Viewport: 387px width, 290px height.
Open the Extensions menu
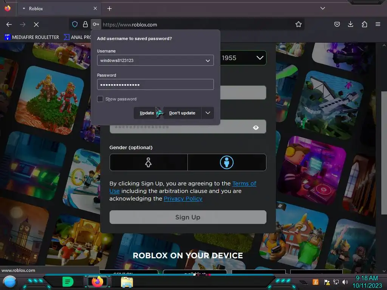click(x=364, y=24)
